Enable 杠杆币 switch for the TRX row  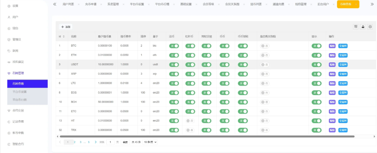190,130
